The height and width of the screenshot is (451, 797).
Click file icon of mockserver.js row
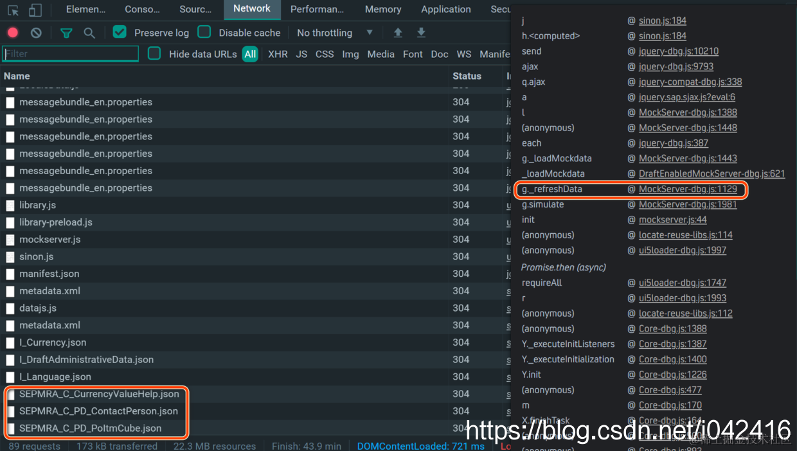tap(10, 240)
